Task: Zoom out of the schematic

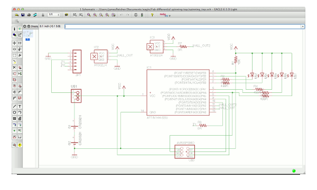Action: [x=101, y=15]
